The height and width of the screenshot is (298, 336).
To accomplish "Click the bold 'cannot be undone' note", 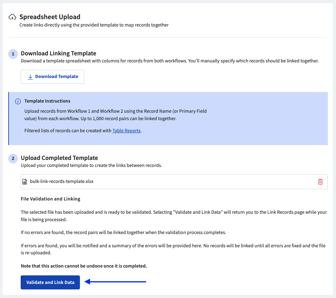I will coord(83,266).
